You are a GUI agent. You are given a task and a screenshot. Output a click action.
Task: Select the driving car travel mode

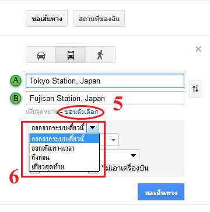pos(41,55)
